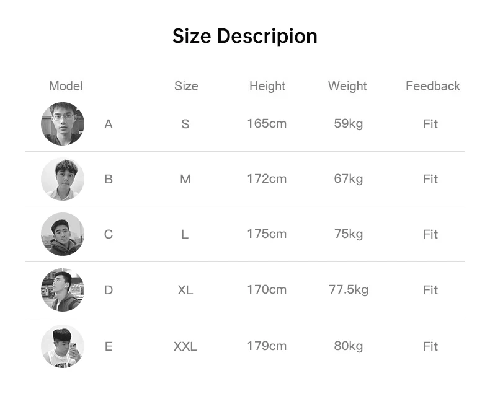Select Model E's selfie thumbnail
490x407 pixels.
[x=63, y=346]
